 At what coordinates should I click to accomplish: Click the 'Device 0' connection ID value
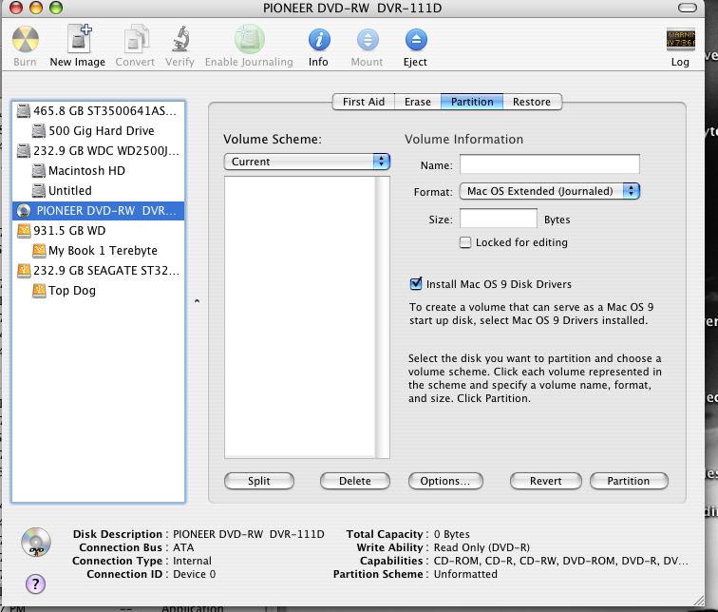(194, 574)
